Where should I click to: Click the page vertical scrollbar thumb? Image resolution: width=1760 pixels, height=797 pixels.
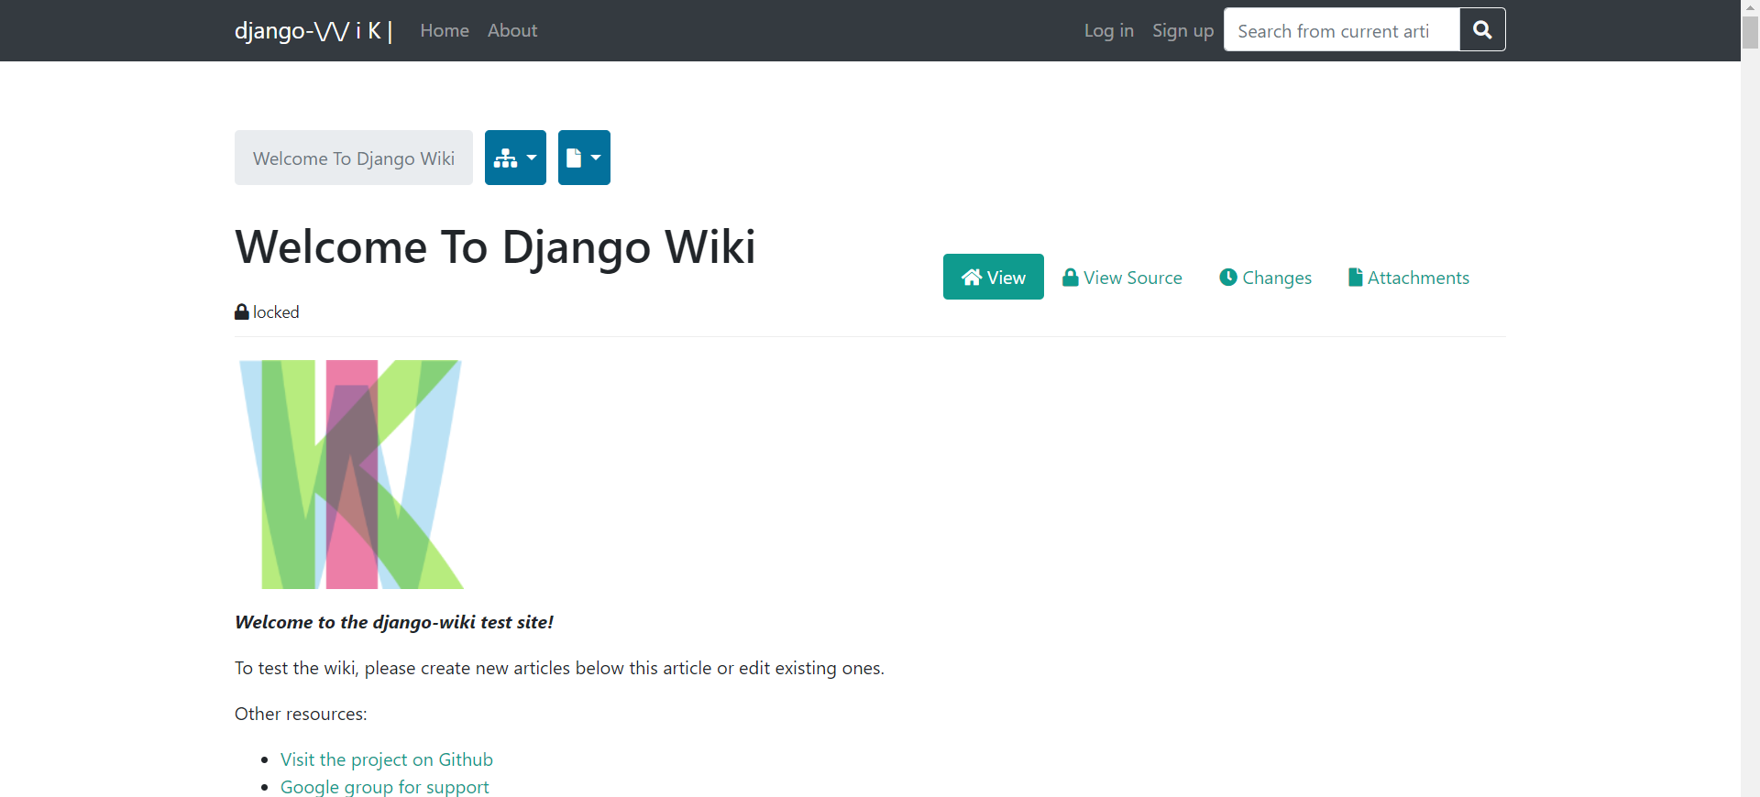pos(1750,32)
